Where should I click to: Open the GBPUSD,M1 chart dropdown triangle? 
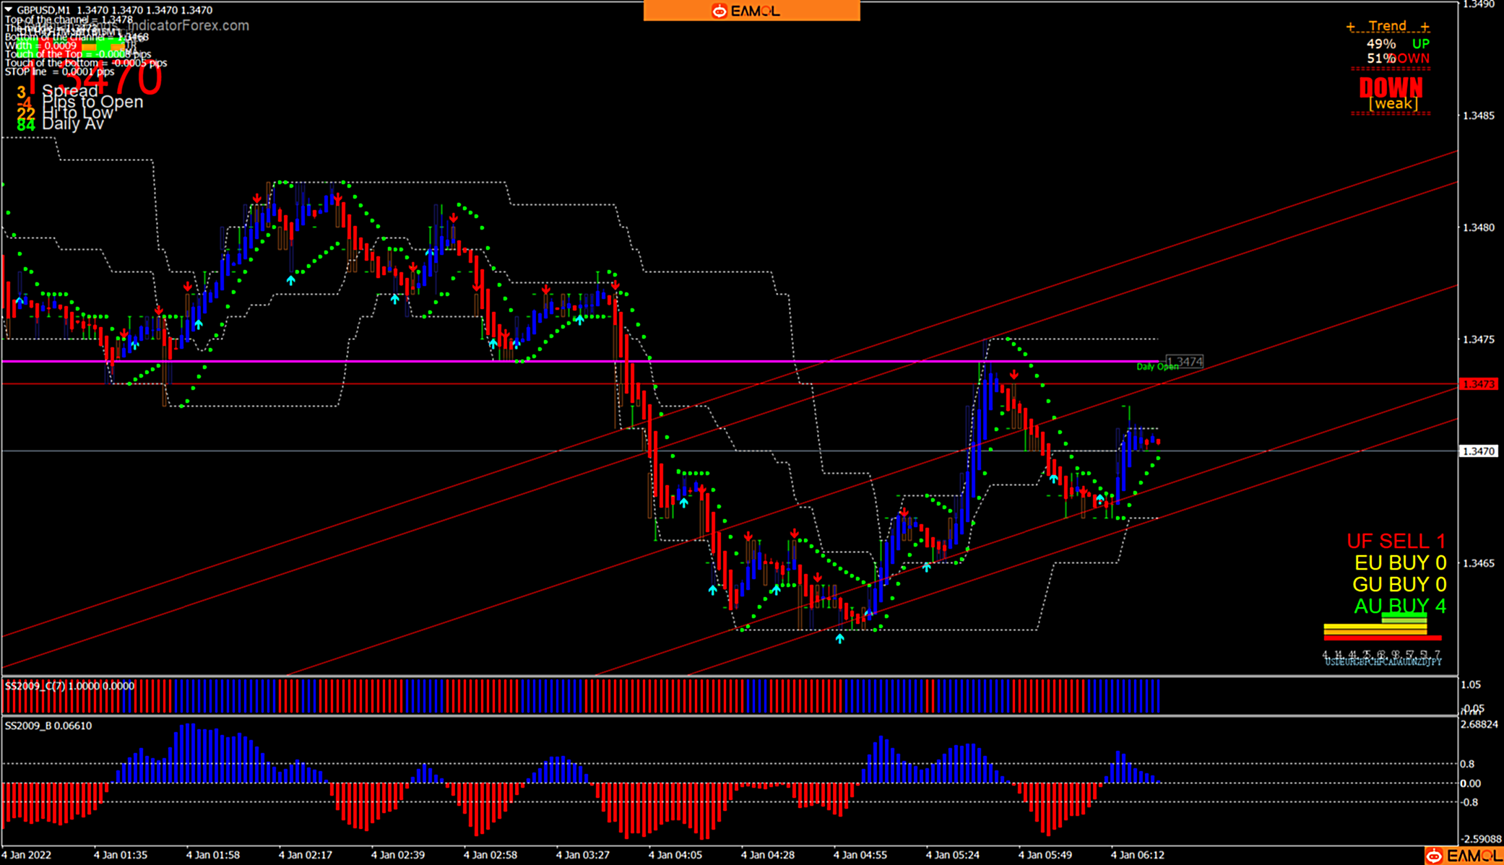[9, 10]
